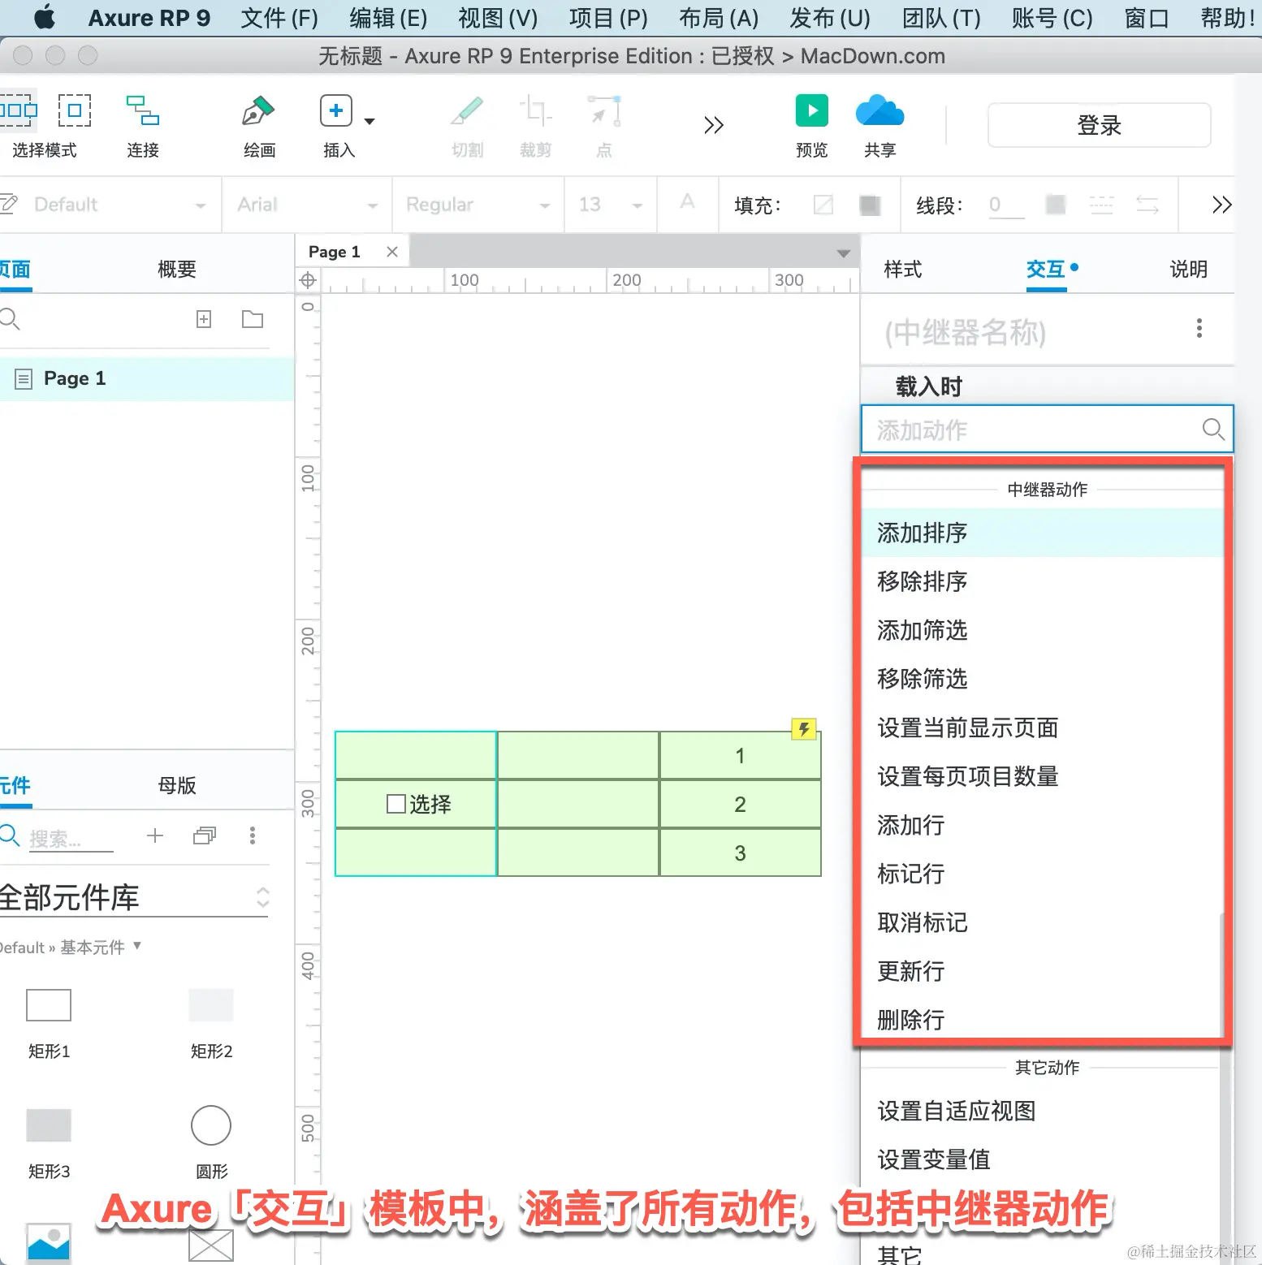
Task: Open the three-dot menu beside repeater name
Action: [1199, 328]
